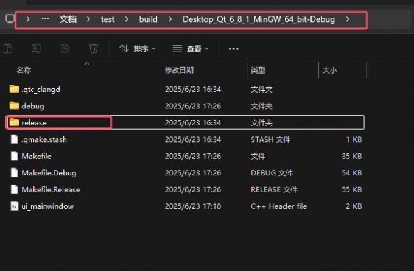Sort by 名称 column header
The image size is (414, 271).
[24, 70]
